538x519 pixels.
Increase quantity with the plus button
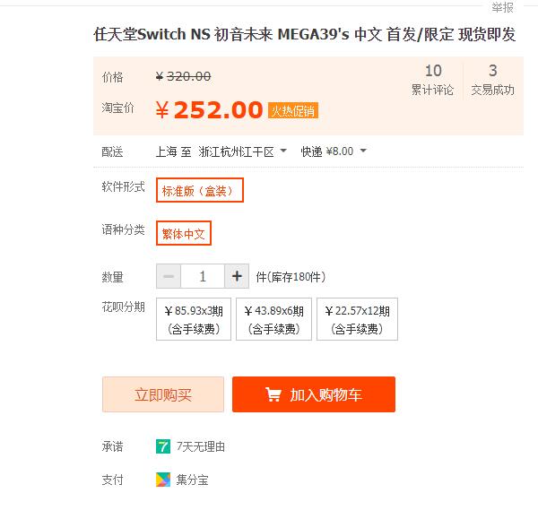[x=237, y=276]
